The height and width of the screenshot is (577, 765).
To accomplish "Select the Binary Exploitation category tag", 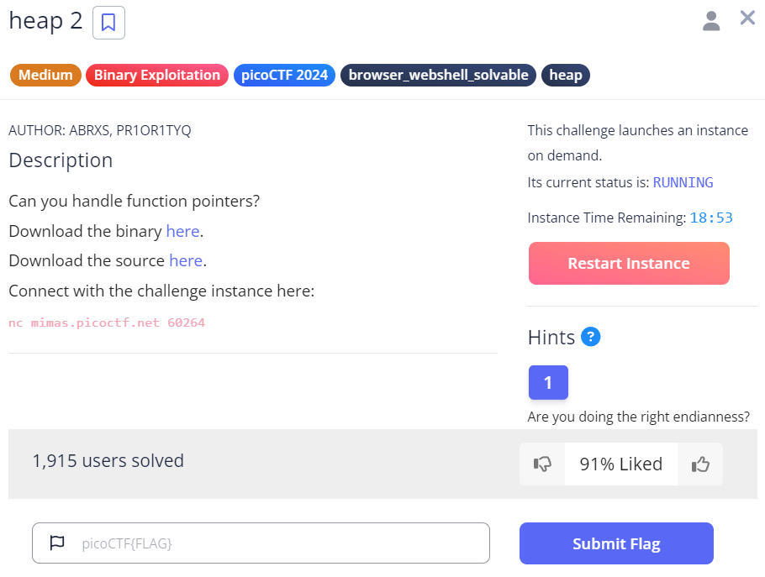I will pyautogui.click(x=156, y=75).
